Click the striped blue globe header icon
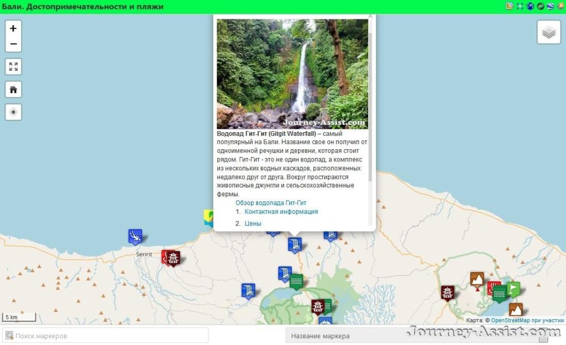This screenshot has height=345, width=566. click(x=551, y=6)
